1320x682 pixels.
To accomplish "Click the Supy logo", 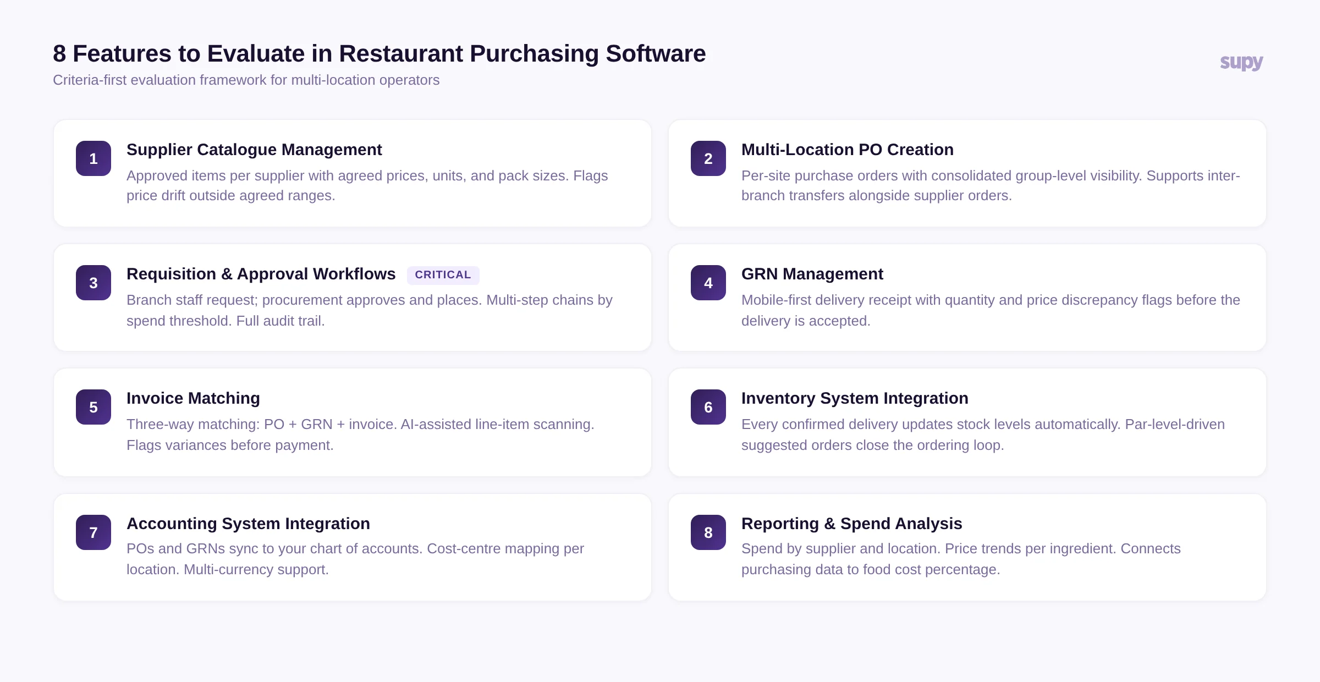I will (x=1241, y=62).
